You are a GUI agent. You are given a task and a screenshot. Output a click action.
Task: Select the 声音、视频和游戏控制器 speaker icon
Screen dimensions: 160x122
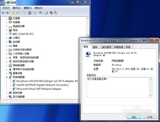coord(10,57)
